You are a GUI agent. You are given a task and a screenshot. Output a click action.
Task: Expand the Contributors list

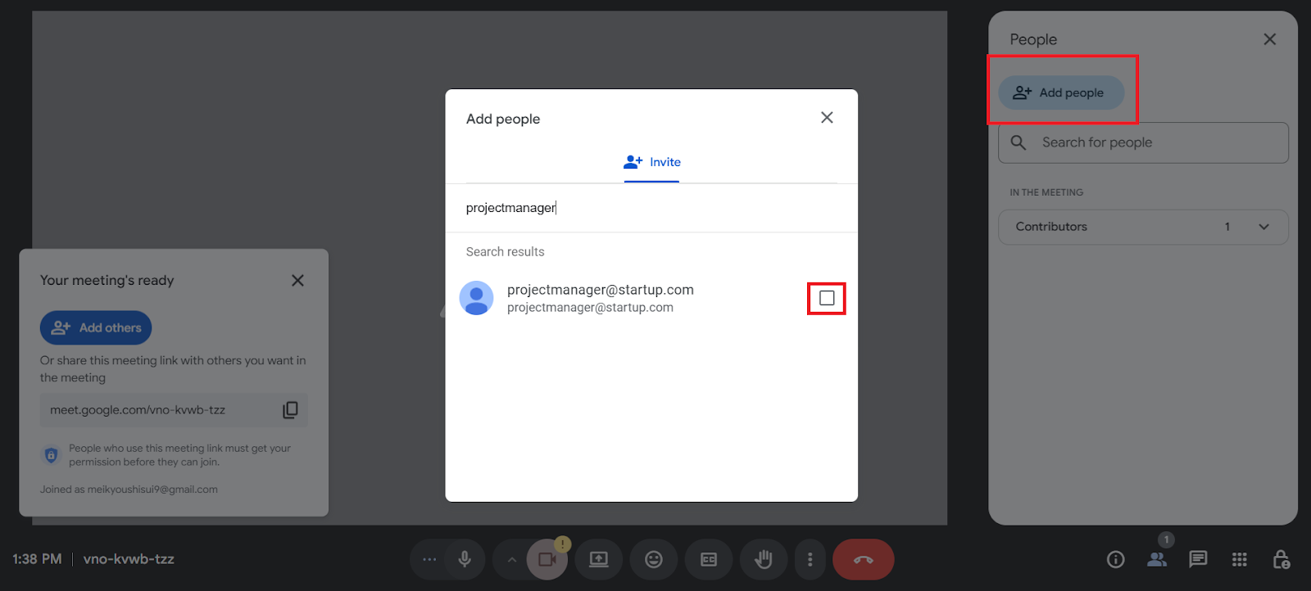point(1263,228)
